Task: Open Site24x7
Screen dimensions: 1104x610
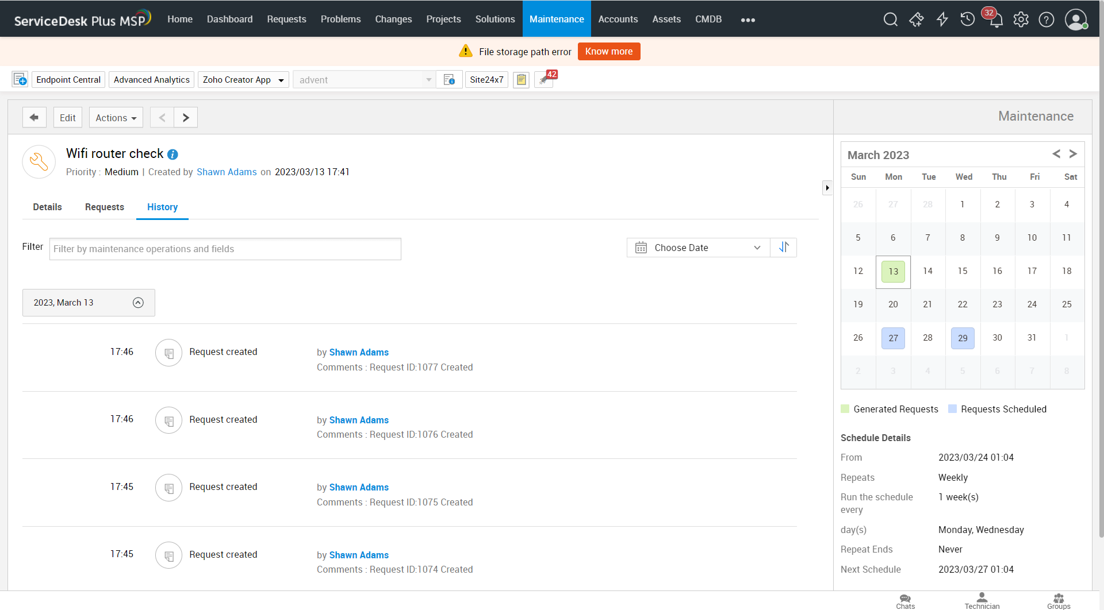Action: coord(486,79)
